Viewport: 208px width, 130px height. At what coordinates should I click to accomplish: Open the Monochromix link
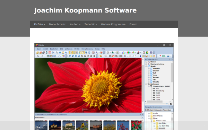pyautogui.click(x=57, y=24)
